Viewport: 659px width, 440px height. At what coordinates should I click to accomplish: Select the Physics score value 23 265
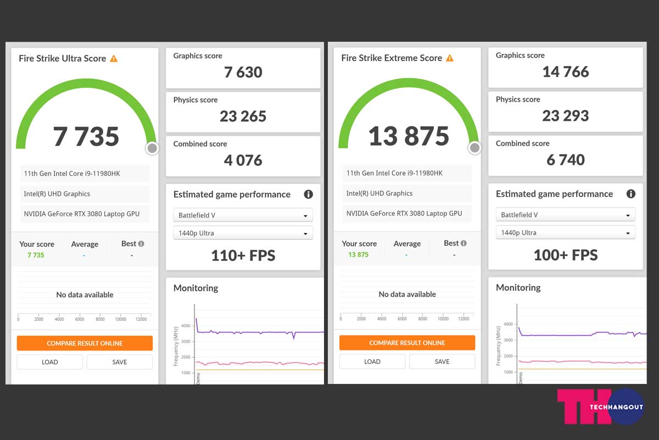click(x=243, y=116)
